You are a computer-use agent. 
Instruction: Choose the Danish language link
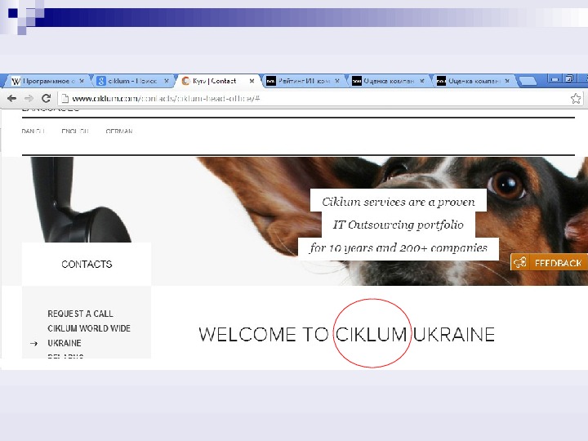click(x=33, y=131)
